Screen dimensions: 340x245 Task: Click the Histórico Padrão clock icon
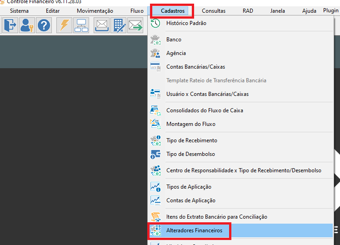[155, 23]
